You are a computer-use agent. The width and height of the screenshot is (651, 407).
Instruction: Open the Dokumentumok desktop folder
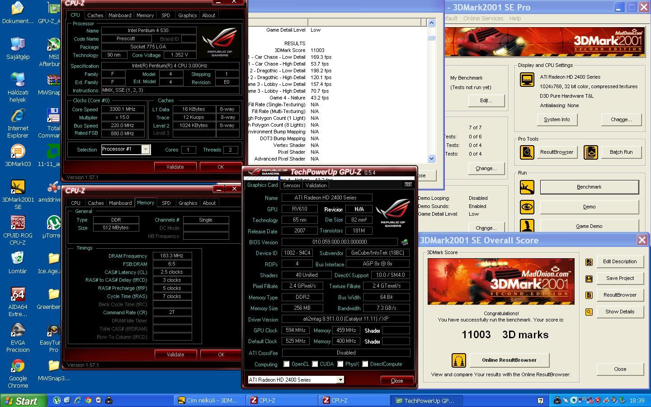coord(18,13)
